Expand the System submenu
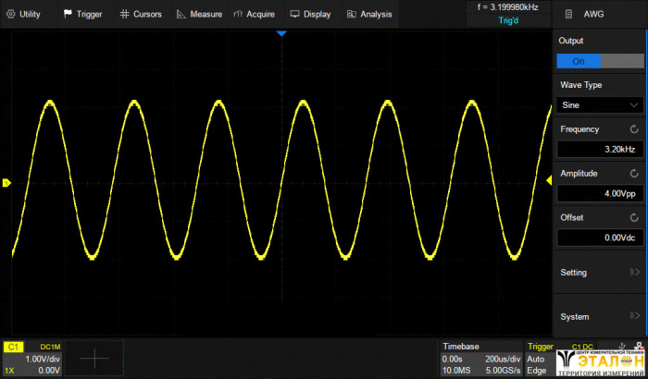Viewport: 648px width, 379px height. tap(599, 317)
